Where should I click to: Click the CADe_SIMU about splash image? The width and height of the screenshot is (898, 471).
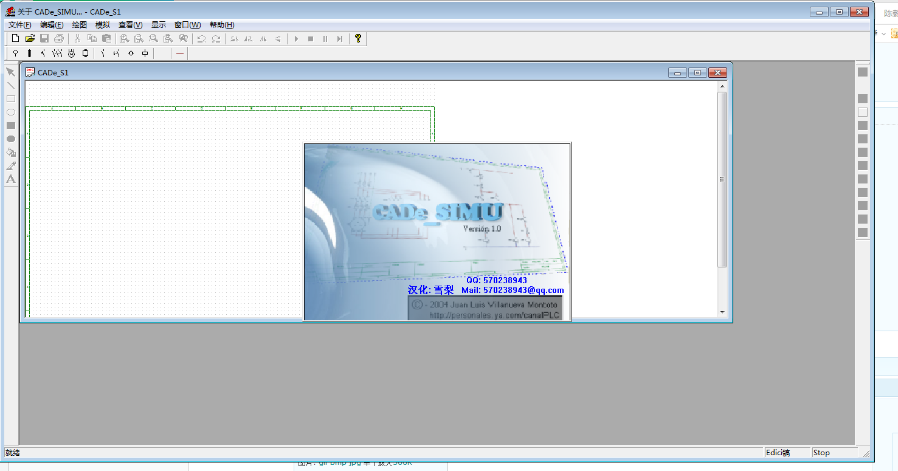coord(437,232)
